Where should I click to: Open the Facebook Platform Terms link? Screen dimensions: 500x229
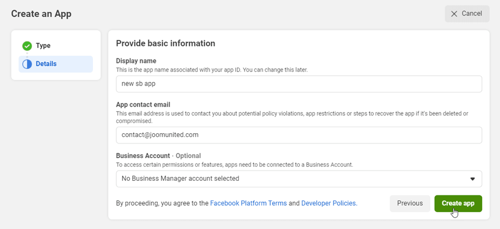click(248, 204)
